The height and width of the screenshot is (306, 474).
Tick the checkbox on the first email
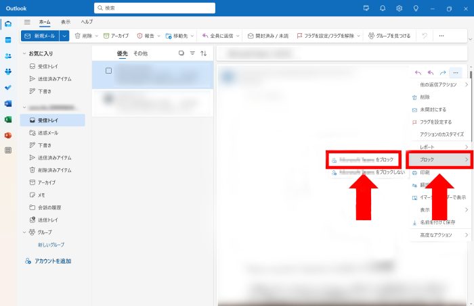pyautogui.click(x=108, y=70)
